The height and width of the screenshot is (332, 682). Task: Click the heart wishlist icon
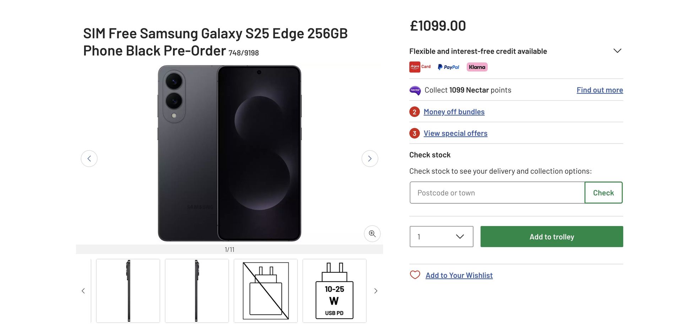(415, 275)
